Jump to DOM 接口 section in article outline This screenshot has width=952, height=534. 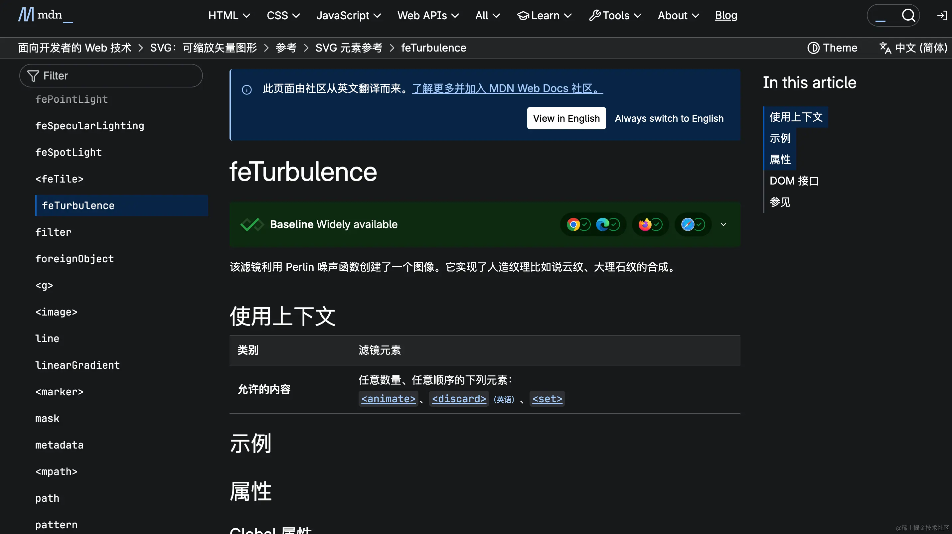[x=794, y=181]
